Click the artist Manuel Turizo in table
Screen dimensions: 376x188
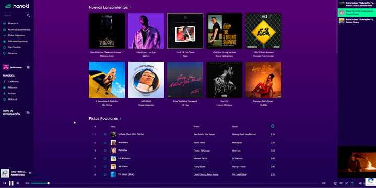pos(200,159)
